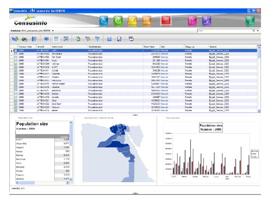Open the search box dropdown arrow
The width and height of the screenshot is (270, 202).
tap(258, 31)
